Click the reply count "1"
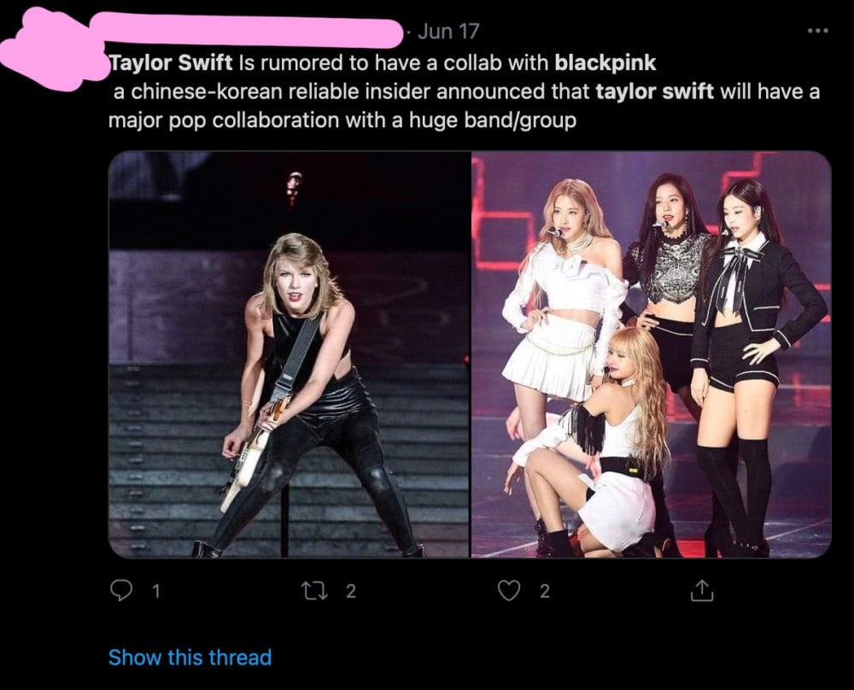The width and height of the screenshot is (854, 690). pyautogui.click(x=155, y=591)
